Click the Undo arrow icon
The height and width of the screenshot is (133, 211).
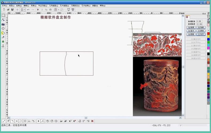[28, 10]
